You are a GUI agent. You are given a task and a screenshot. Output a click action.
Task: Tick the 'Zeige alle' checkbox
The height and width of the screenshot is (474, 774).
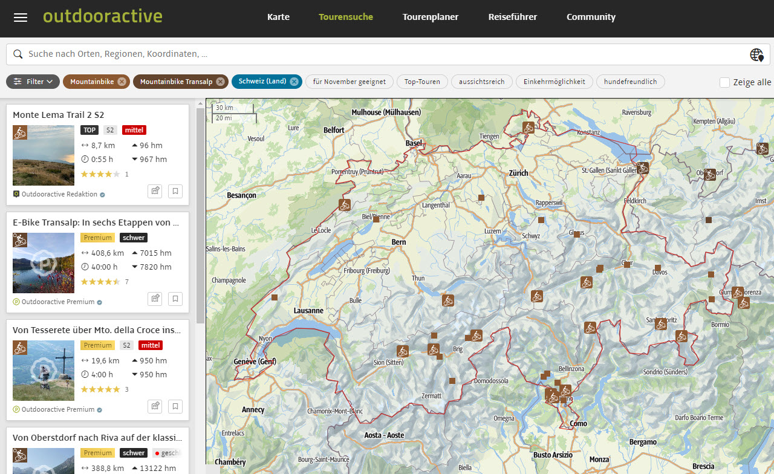coord(724,82)
